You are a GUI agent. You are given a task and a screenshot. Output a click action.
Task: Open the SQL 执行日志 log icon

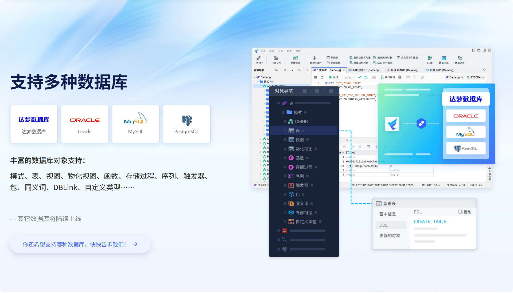(x=375, y=63)
